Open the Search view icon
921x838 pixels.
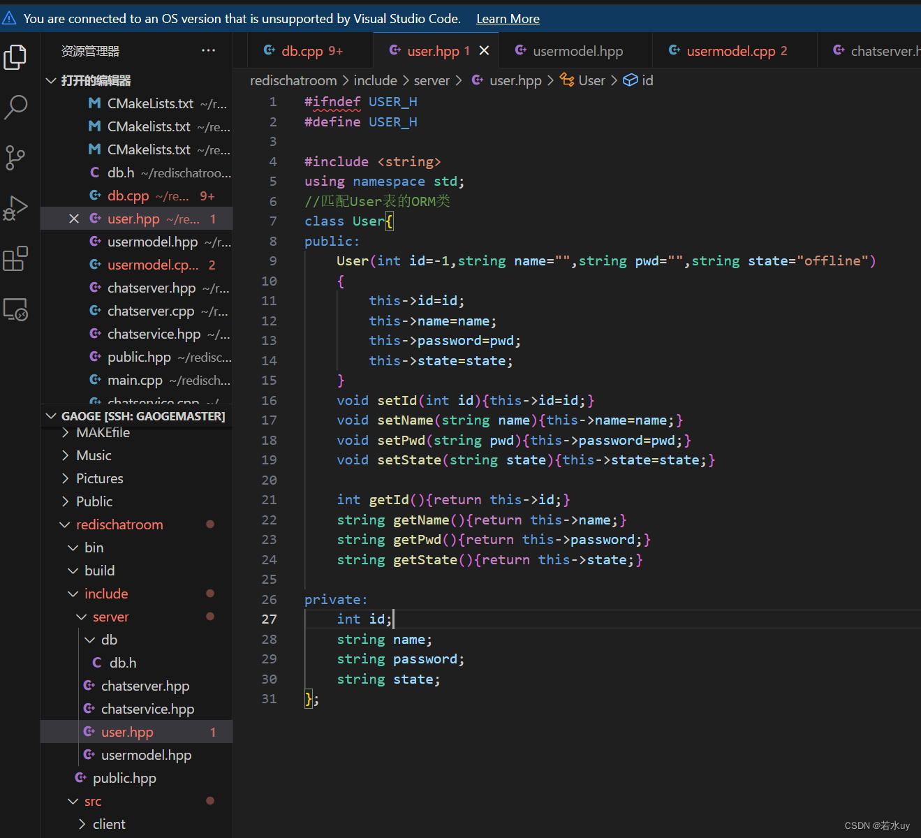pos(15,107)
